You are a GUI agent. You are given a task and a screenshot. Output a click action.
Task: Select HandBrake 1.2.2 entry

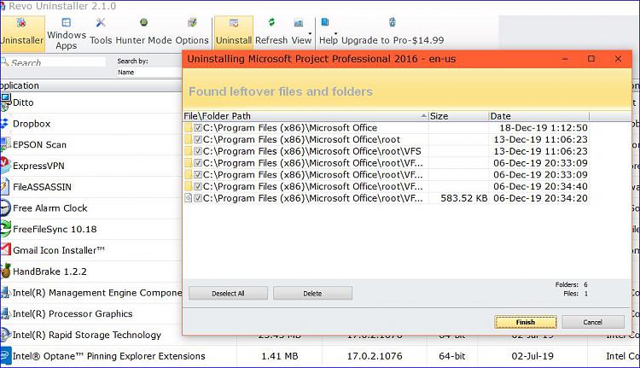(90, 272)
